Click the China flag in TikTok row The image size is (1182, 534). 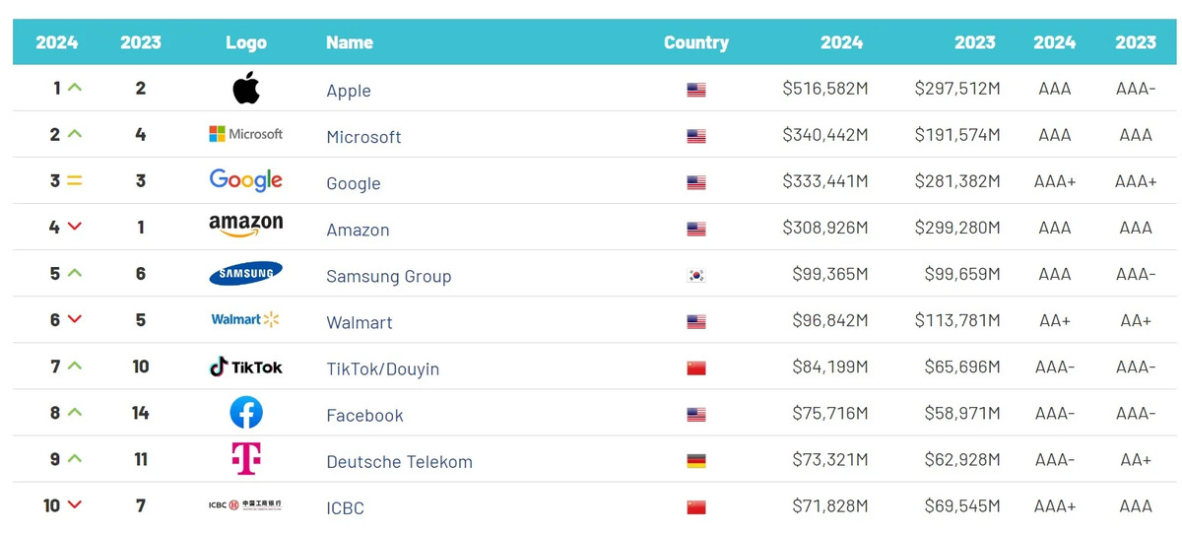[x=696, y=368]
